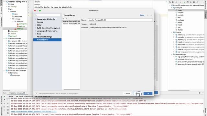The height and width of the screenshot is (116, 207).
Task: Switch to Console tab in Run panel
Action: click(10, 96)
